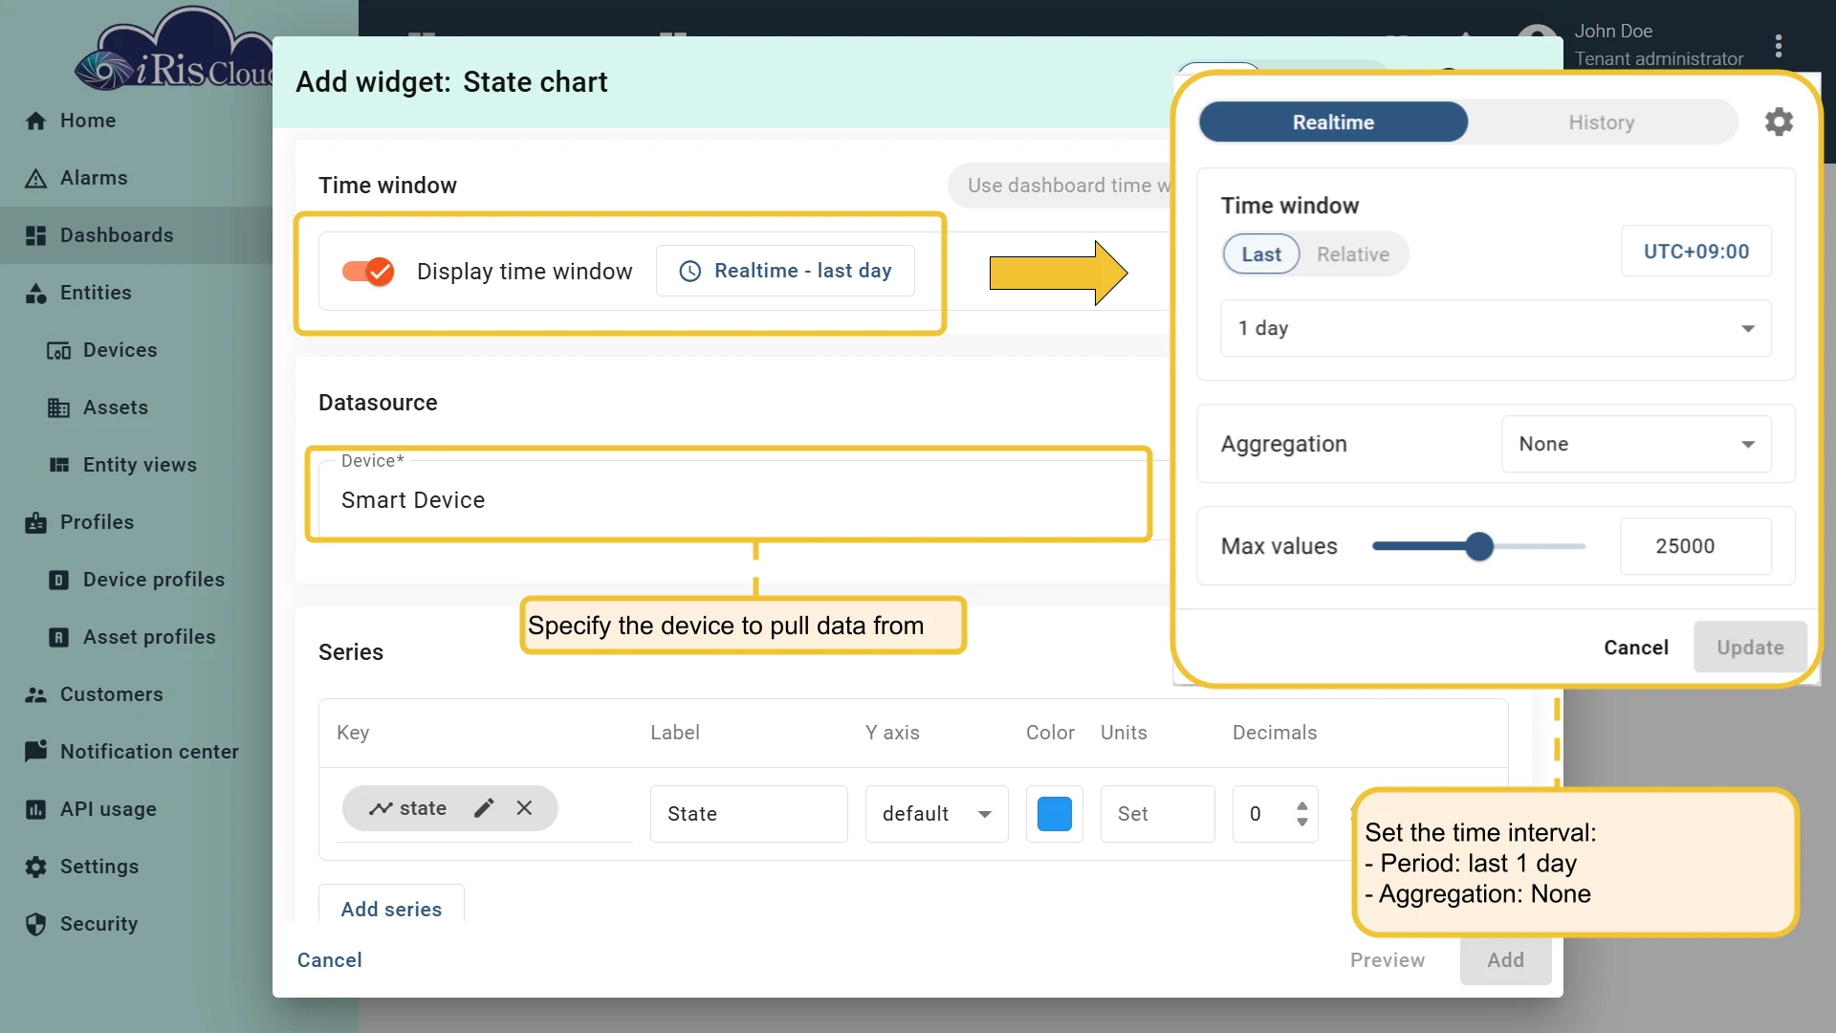
Task: Click the Add series button
Action: coord(391,909)
